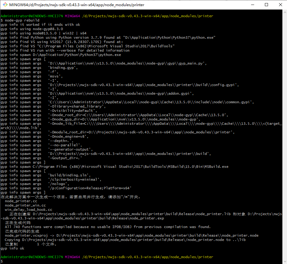
Task: Click the 'node_printer.cc' file name
Action: point(21,201)
